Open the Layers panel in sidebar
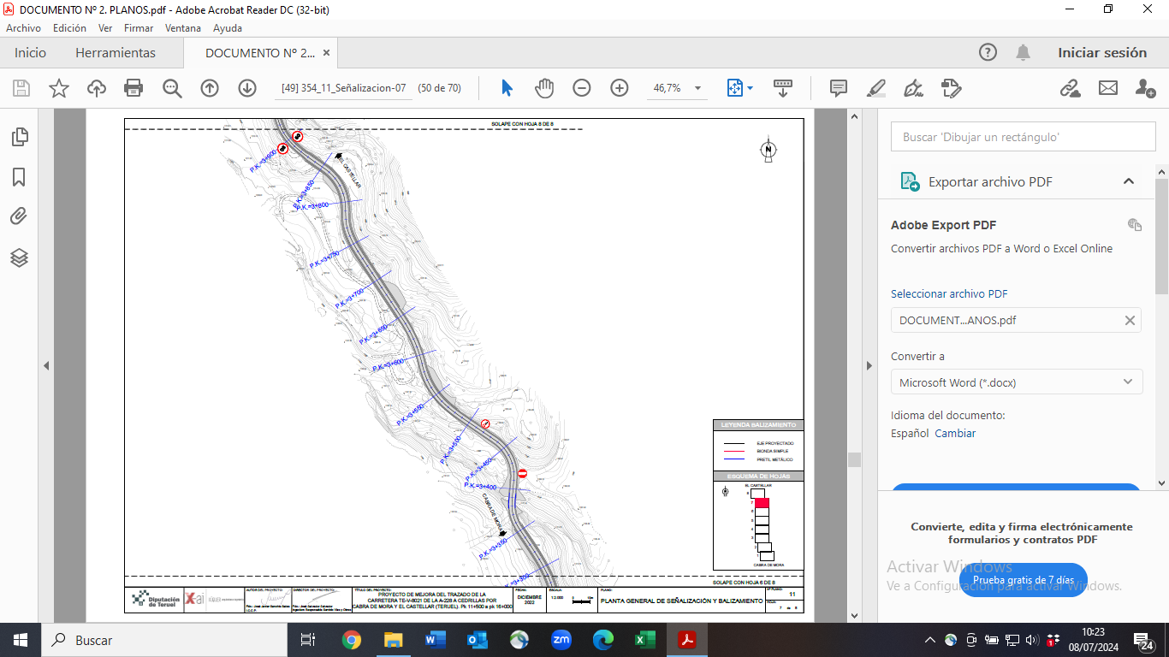Image resolution: width=1169 pixels, height=657 pixels. tap(19, 257)
